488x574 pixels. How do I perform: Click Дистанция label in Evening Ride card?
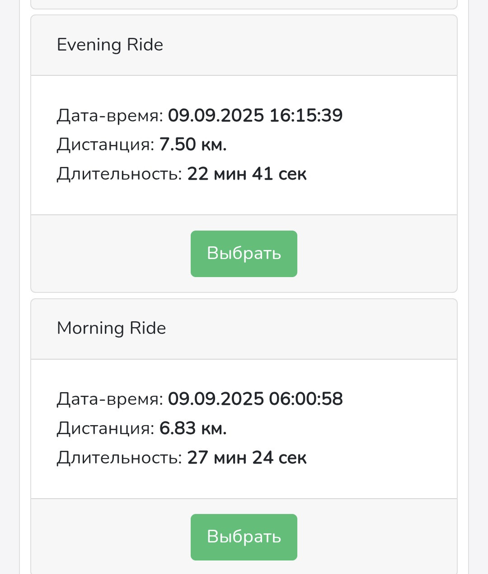(x=106, y=145)
